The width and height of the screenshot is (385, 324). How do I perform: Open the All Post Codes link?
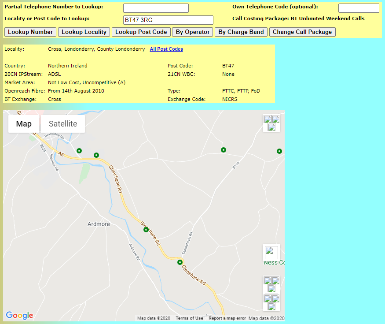click(166, 49)
